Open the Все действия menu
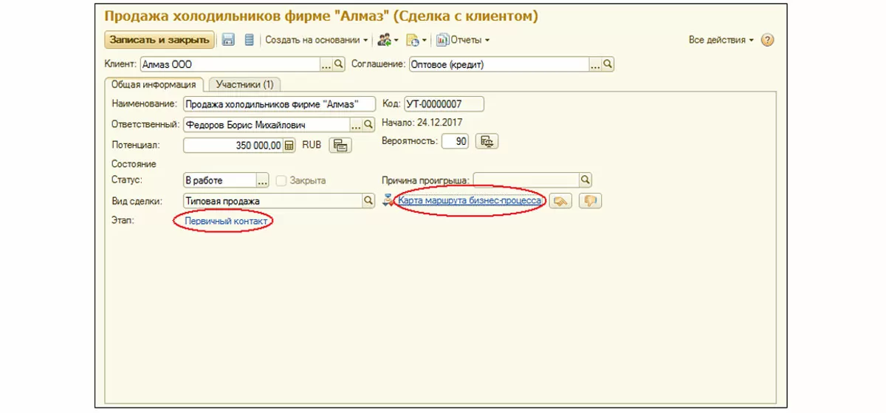 [x=721, y=40]
